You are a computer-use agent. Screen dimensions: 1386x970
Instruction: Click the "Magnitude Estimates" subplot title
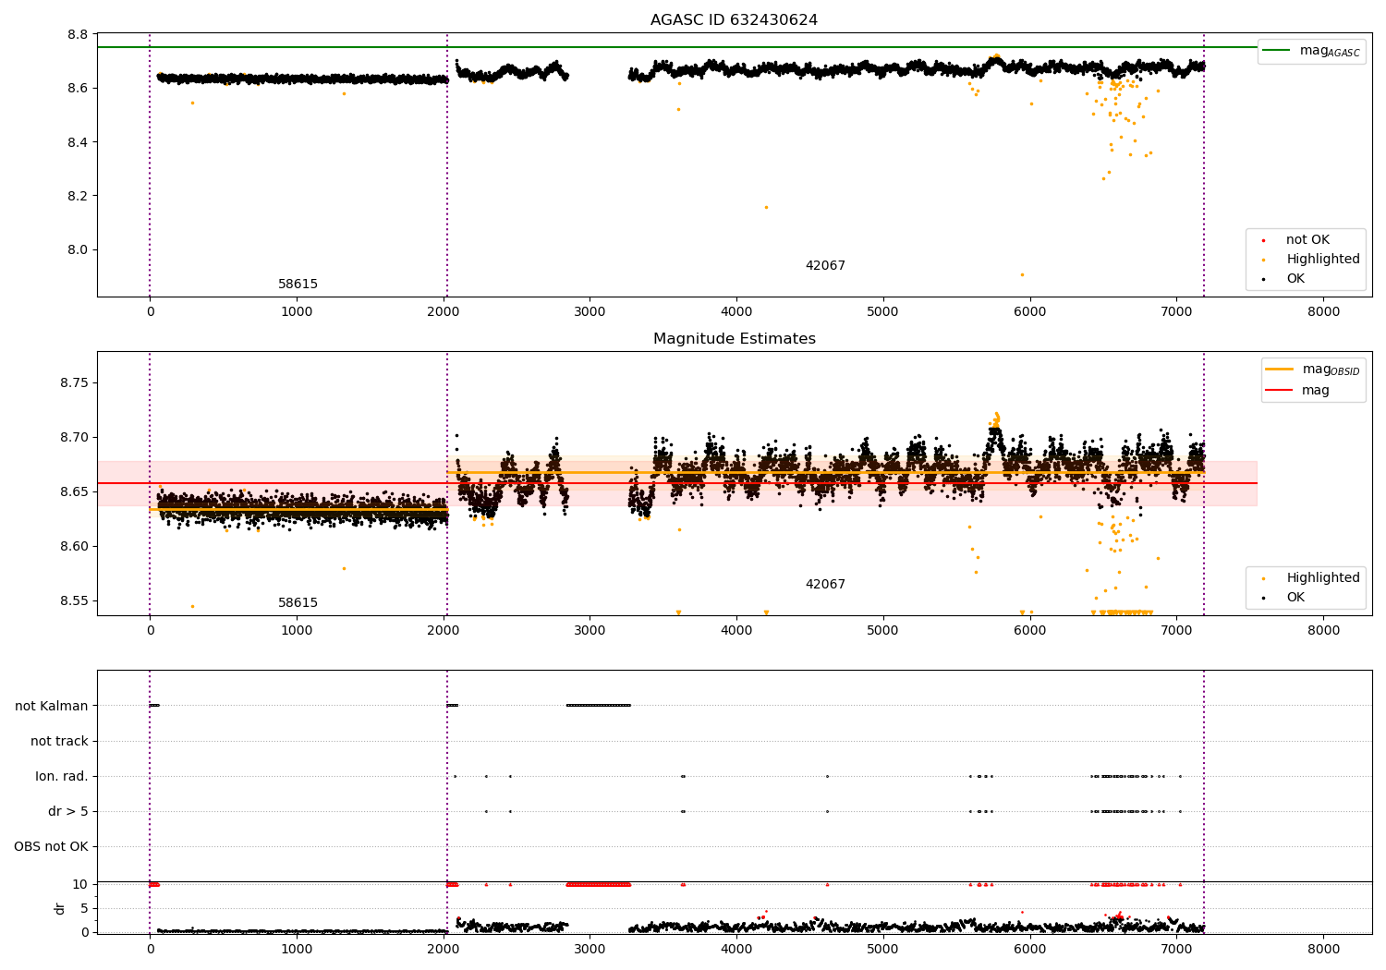(734, 338)
